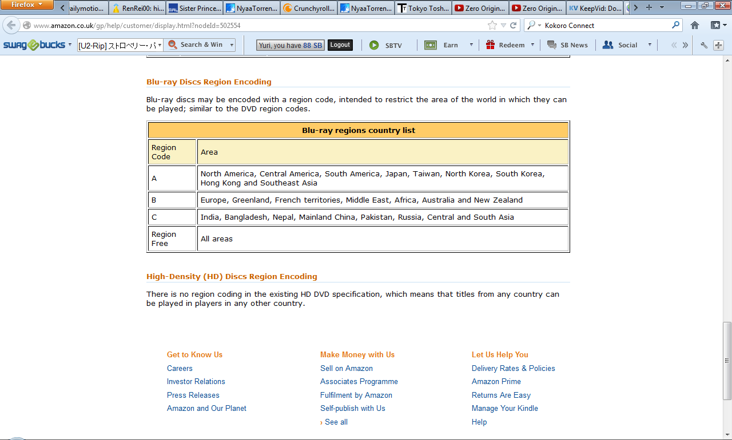The height and width of the screenshot is (440, 732).
Task: Open the Bookmarks menu button
Action: pyautogui.click(x=718, y=25)
